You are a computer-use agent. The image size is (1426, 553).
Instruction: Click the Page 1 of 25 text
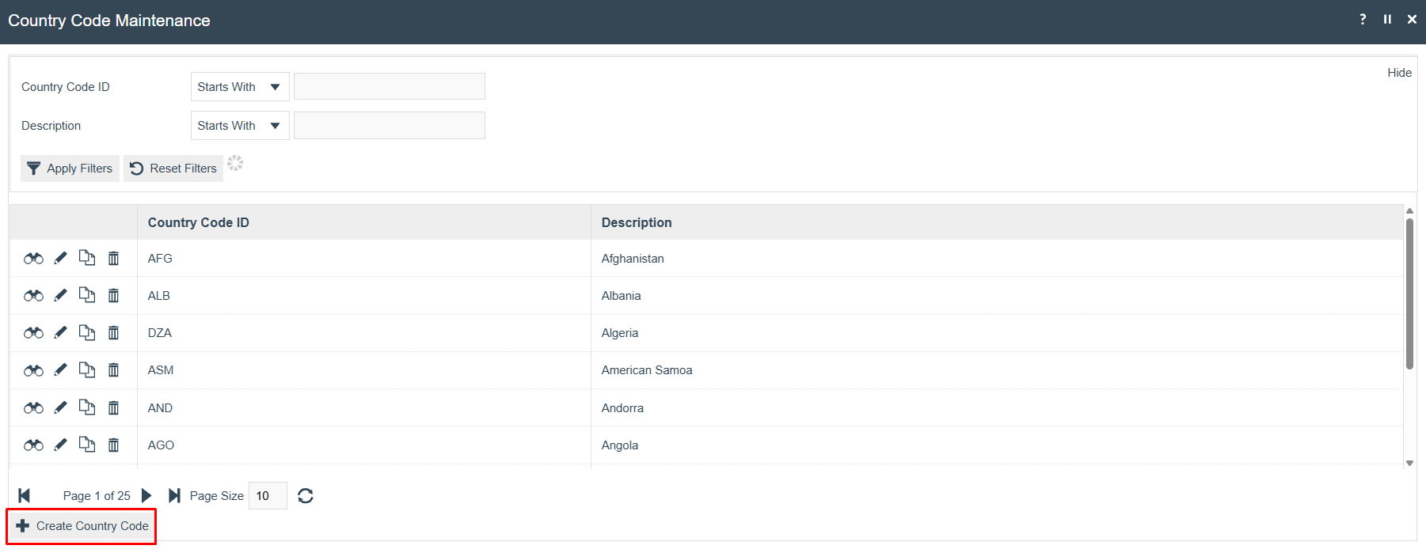tap(97, 496)
